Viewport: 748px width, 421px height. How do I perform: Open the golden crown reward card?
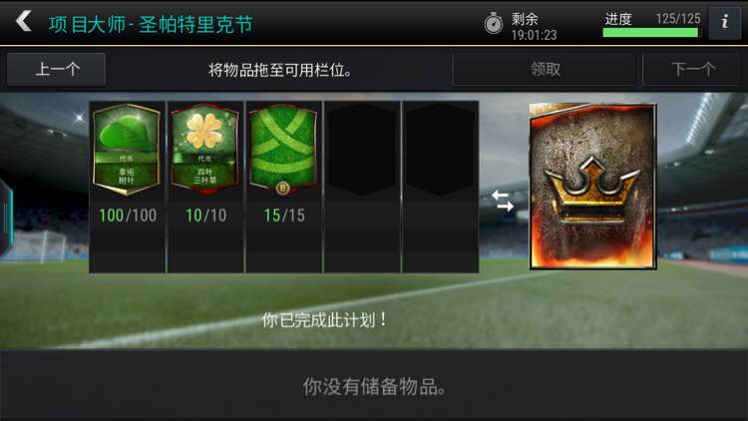click(592, 187)
